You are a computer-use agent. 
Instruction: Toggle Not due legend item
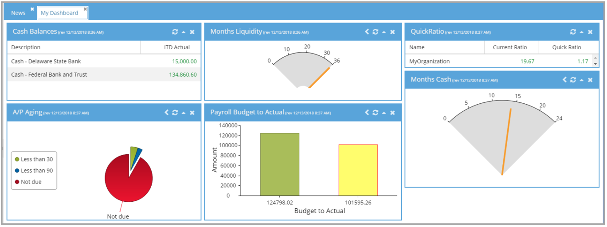coord(28,182)
